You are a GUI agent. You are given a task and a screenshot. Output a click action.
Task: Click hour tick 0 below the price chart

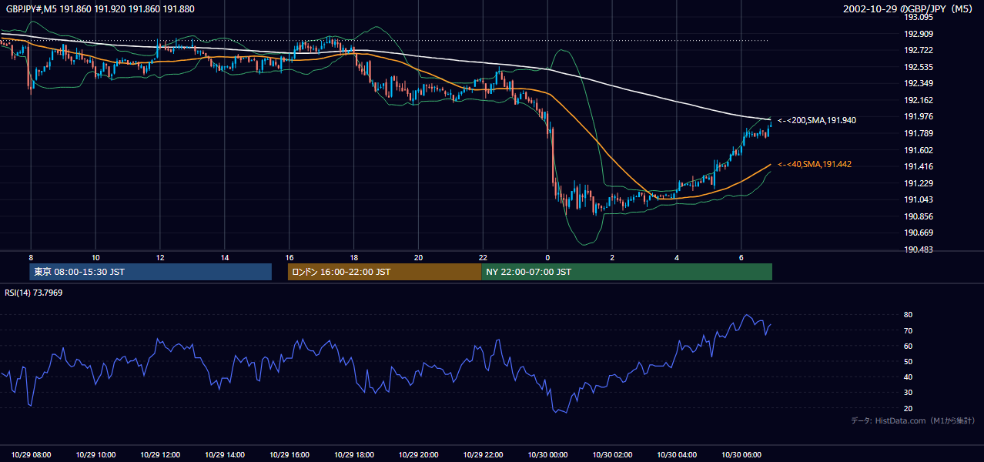click(547, 257)
